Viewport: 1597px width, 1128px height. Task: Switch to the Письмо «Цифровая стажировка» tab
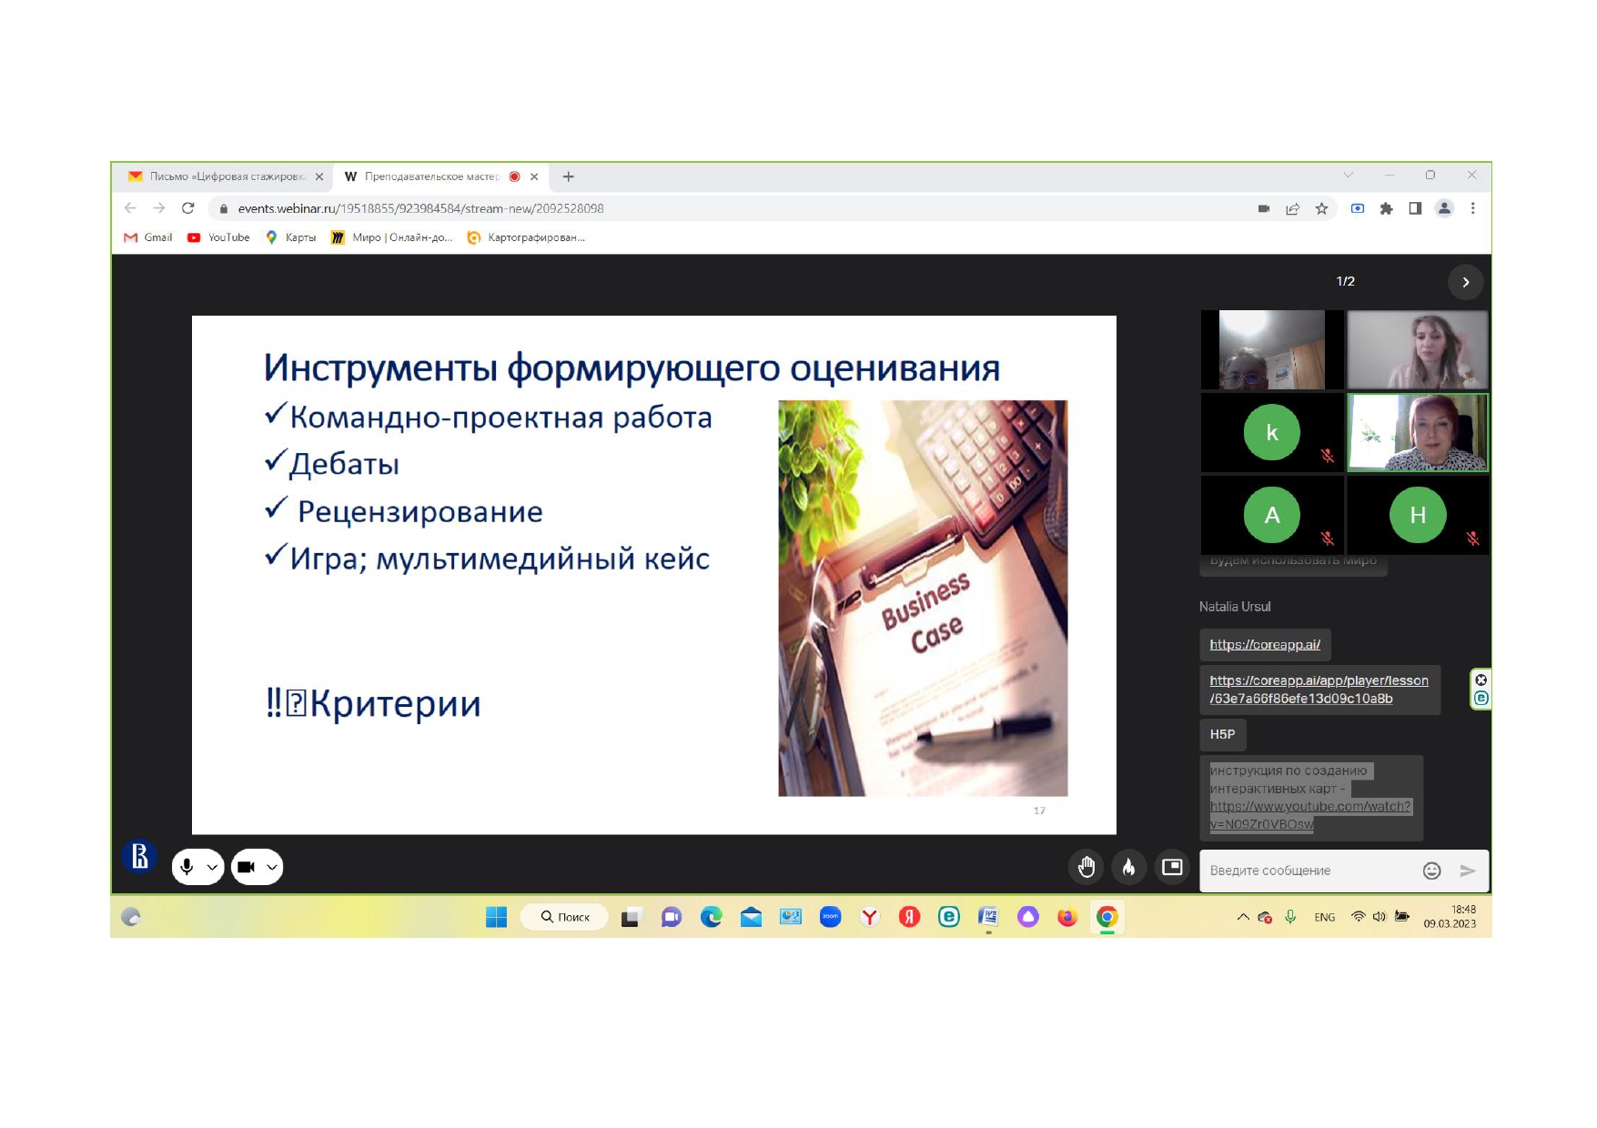point(224,176)
